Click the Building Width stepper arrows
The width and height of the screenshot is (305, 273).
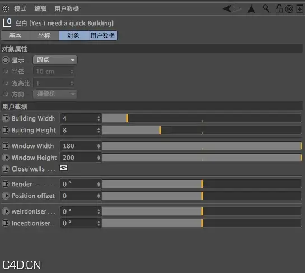(x=98, y=118)
